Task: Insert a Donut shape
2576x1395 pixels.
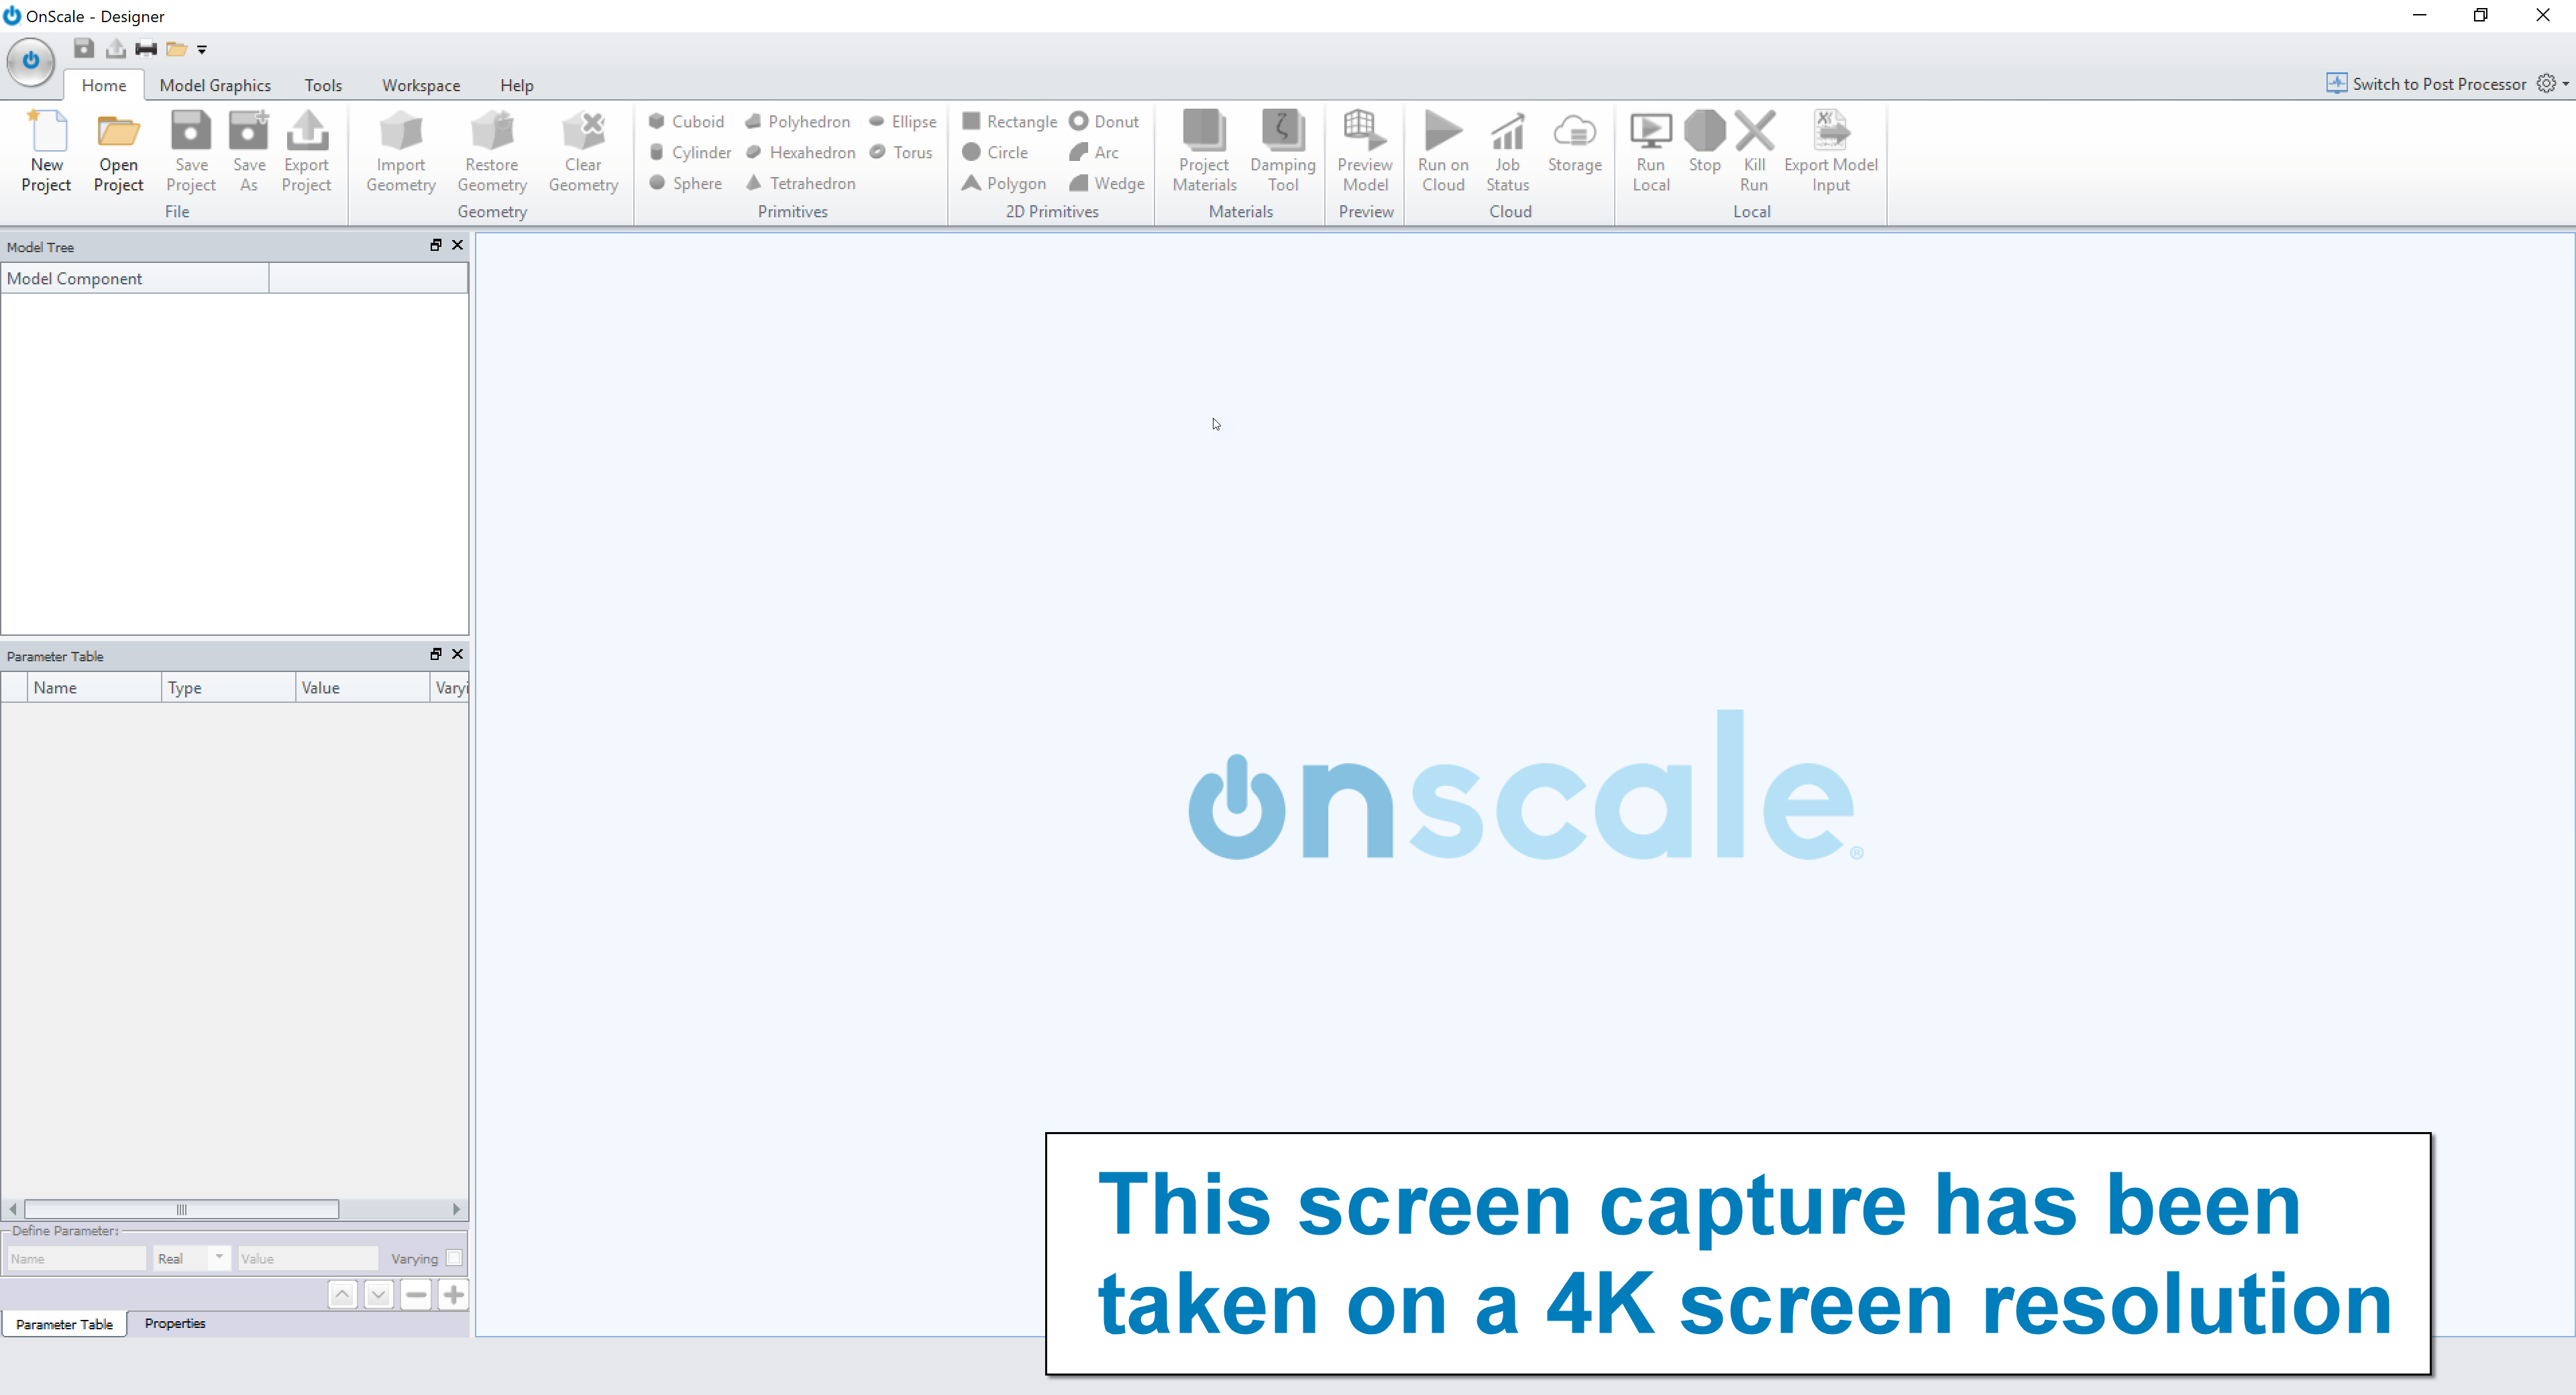Action: point(1104,121)
